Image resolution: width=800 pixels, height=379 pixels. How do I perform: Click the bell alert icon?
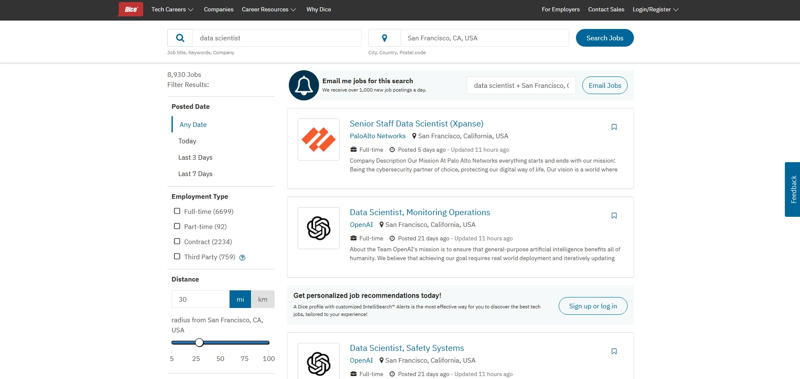(x=304, y=85)
